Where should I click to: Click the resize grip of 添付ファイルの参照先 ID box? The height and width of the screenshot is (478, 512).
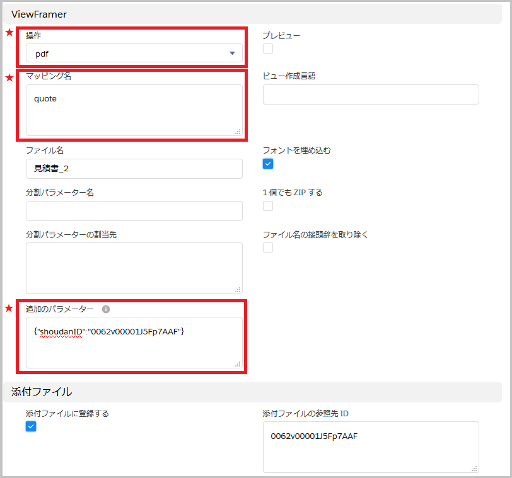pos(474,468)
